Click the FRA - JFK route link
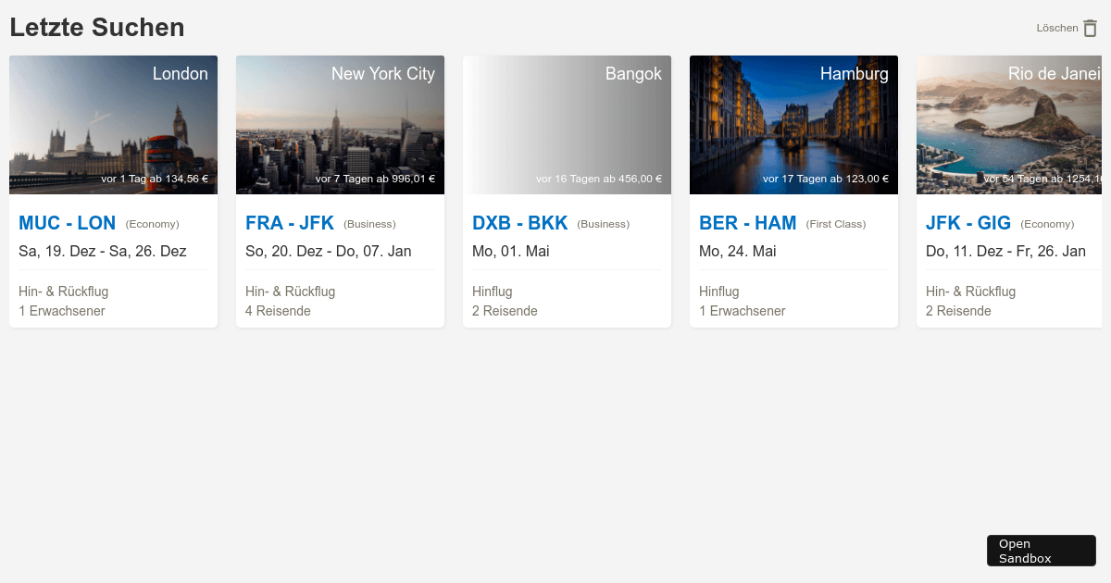Screen dimensions: 1111x583 point(290,223)
